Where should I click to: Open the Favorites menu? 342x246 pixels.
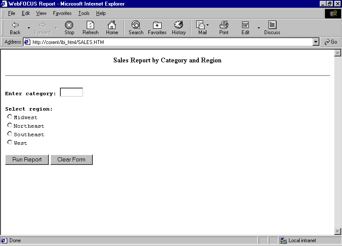(x=62, y=13)
